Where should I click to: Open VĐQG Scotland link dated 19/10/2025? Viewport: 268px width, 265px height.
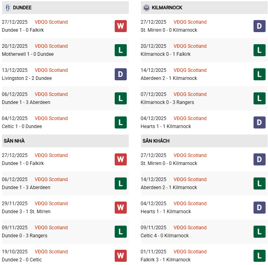tap(51, 252)
